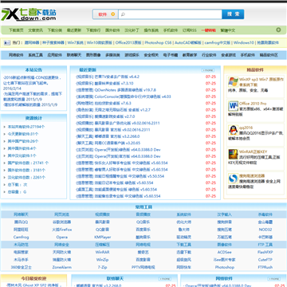This screenshot has width=287, height=287.
Task: Click the more button in the latest updates panel
Action: pos(208,70)
